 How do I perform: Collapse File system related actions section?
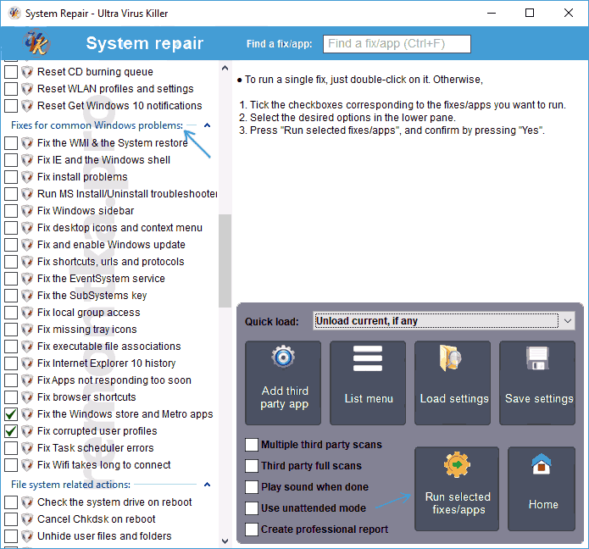208,485
